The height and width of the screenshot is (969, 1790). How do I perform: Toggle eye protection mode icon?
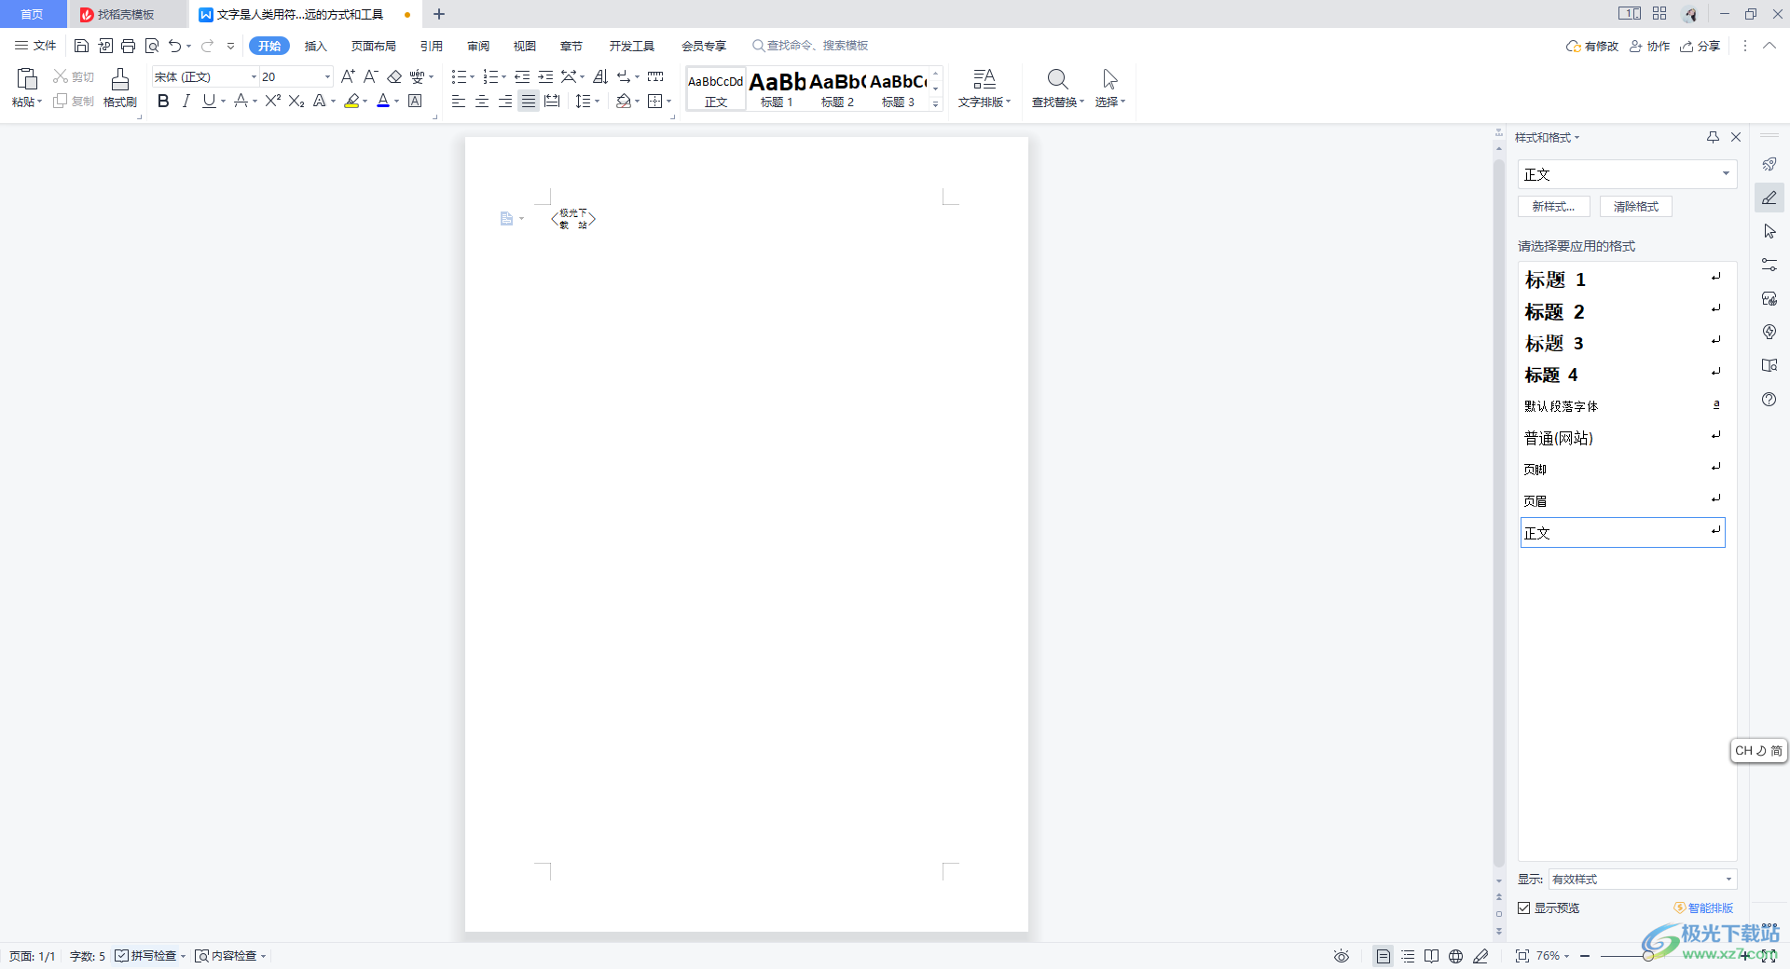click(1342, 956)
